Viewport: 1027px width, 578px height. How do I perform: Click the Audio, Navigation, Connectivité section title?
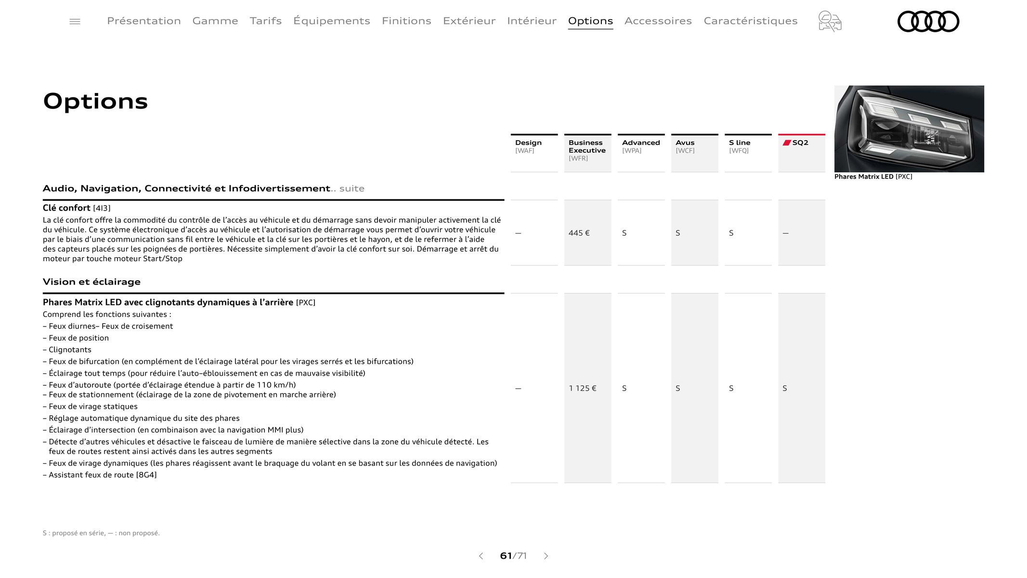click(204, 188)
